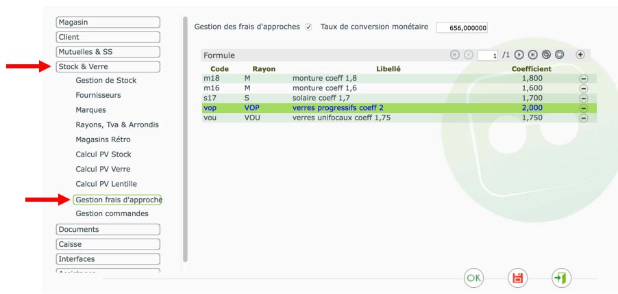Collapse the Stock & Verre section

[x=108, y=66]
